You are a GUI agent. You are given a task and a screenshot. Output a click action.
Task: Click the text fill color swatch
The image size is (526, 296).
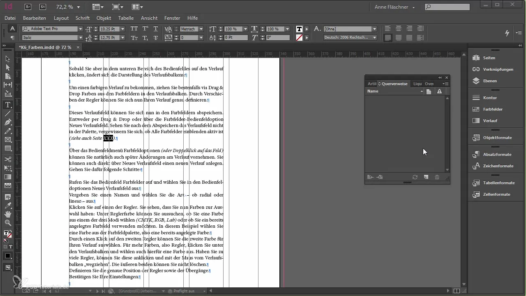pyautogui.click(x=299, y=29)
